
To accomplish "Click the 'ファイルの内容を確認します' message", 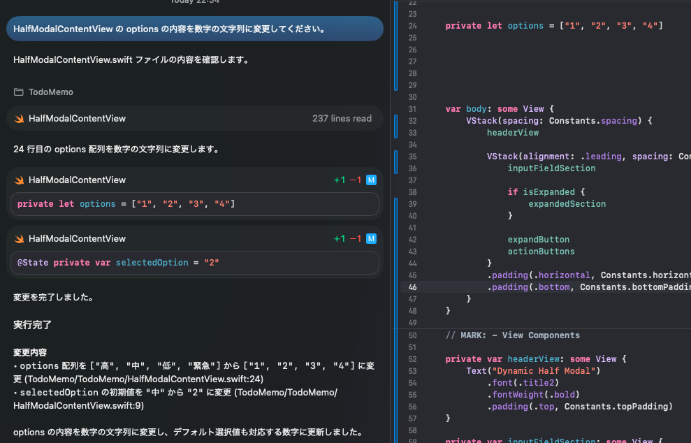I will click(x=132, y=59).
